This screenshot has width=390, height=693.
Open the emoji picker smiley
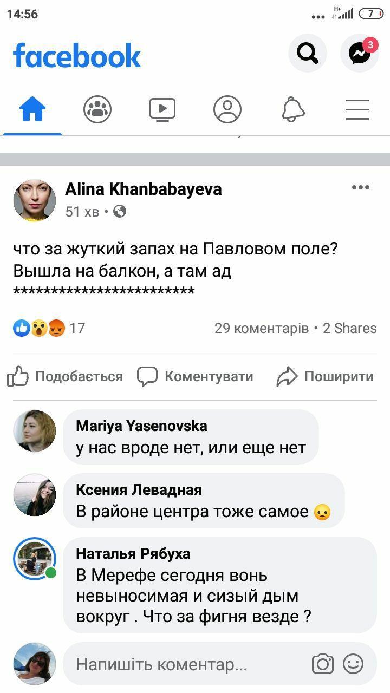353,664
